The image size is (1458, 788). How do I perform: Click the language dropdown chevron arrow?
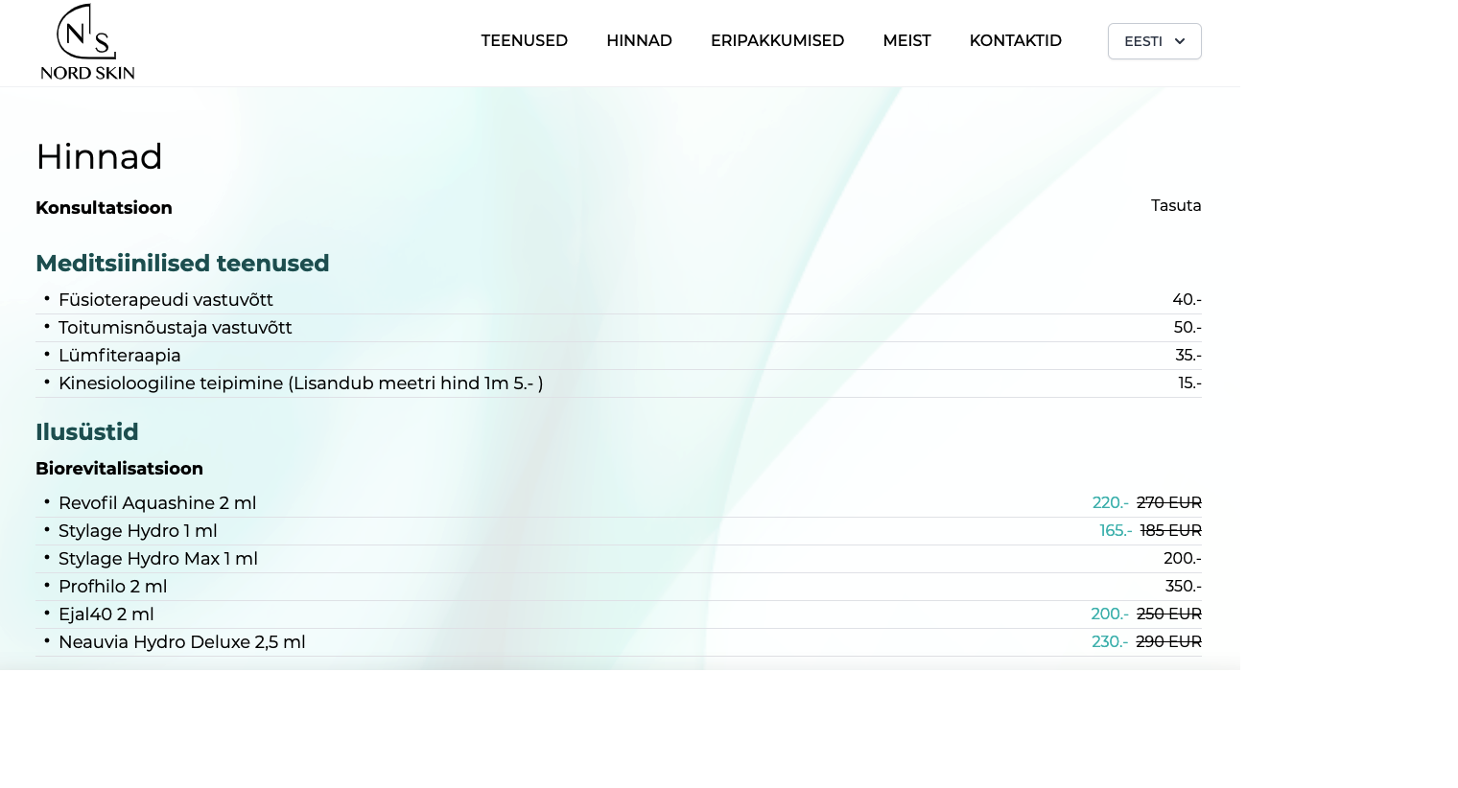(x=1180, y=41)
